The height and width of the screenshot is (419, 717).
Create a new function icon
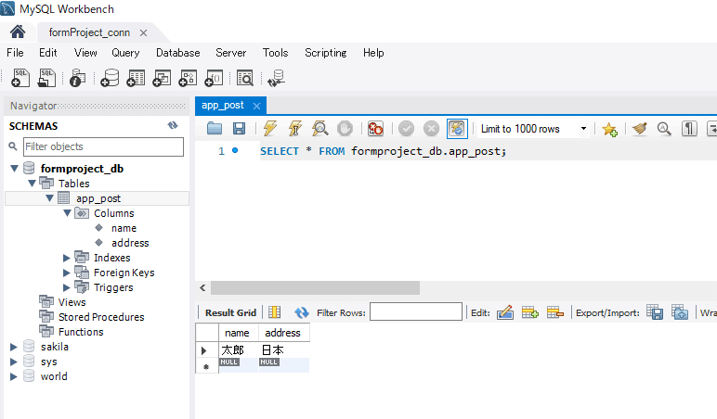[214, 78]
